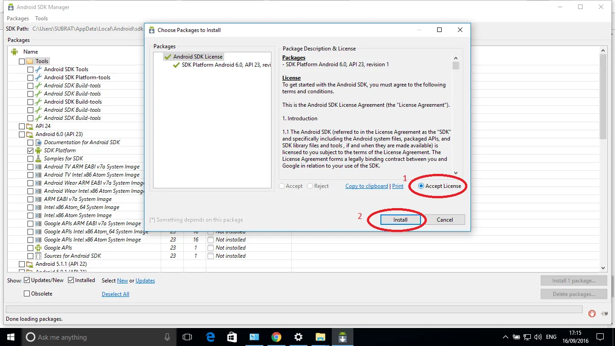Viewport: 615px width, 346px height.
Task: Click the Ask me anything search box
Action: coord(99,337)
